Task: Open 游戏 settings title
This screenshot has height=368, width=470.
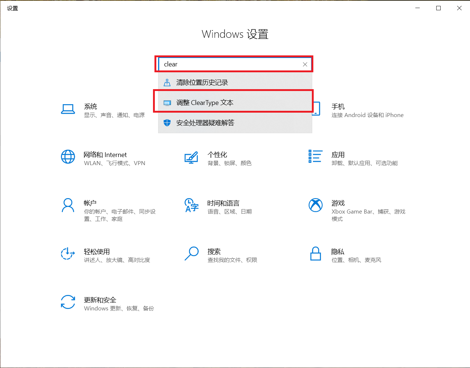Action: 338,203
